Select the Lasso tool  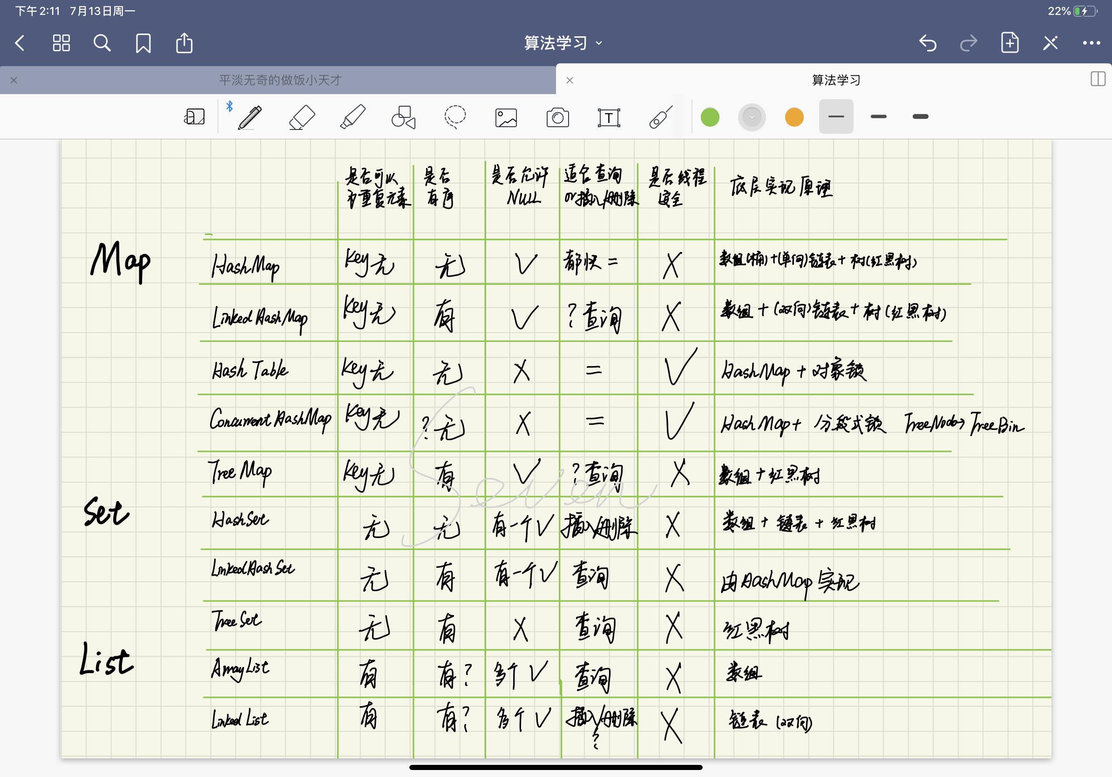point(455,117)
